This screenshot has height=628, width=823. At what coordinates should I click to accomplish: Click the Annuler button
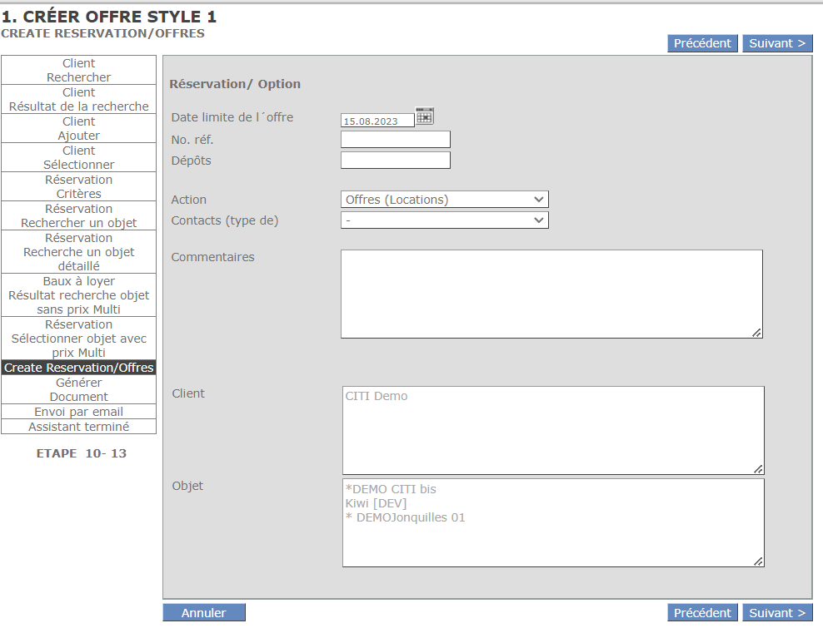click(204, 613)
